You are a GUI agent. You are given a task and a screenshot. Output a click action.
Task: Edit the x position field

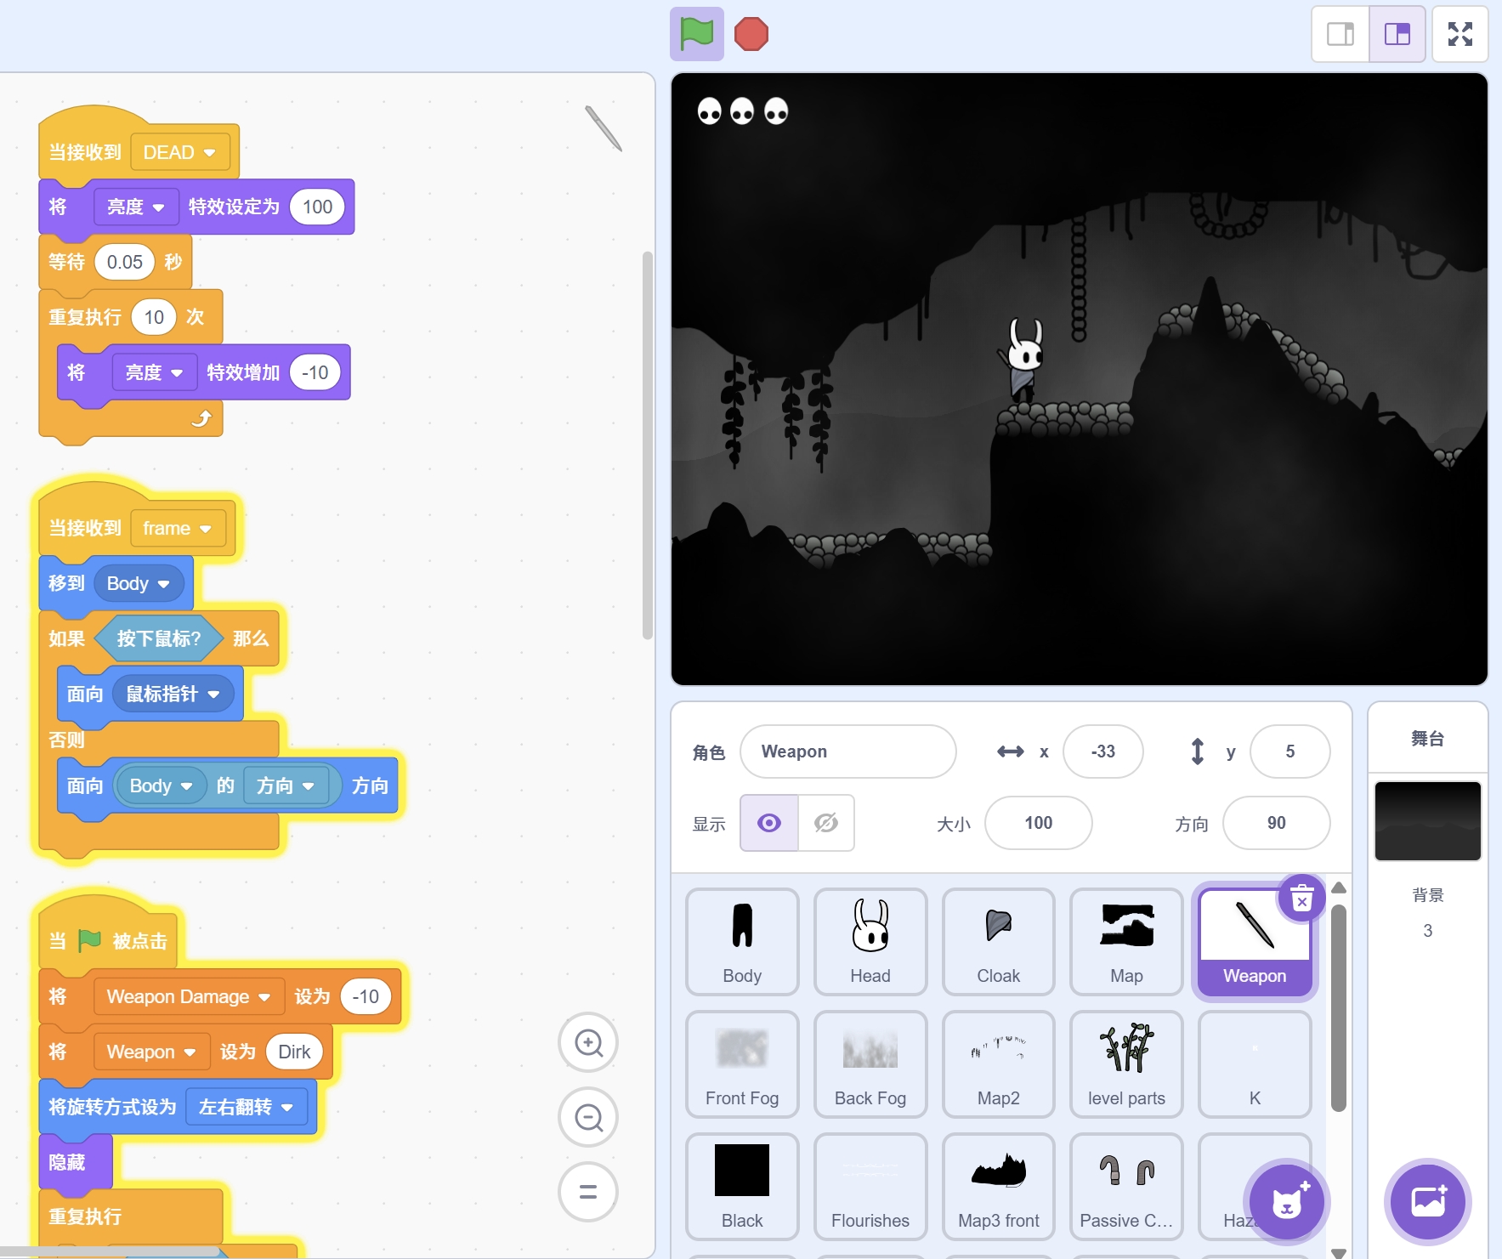(1103, 751)
